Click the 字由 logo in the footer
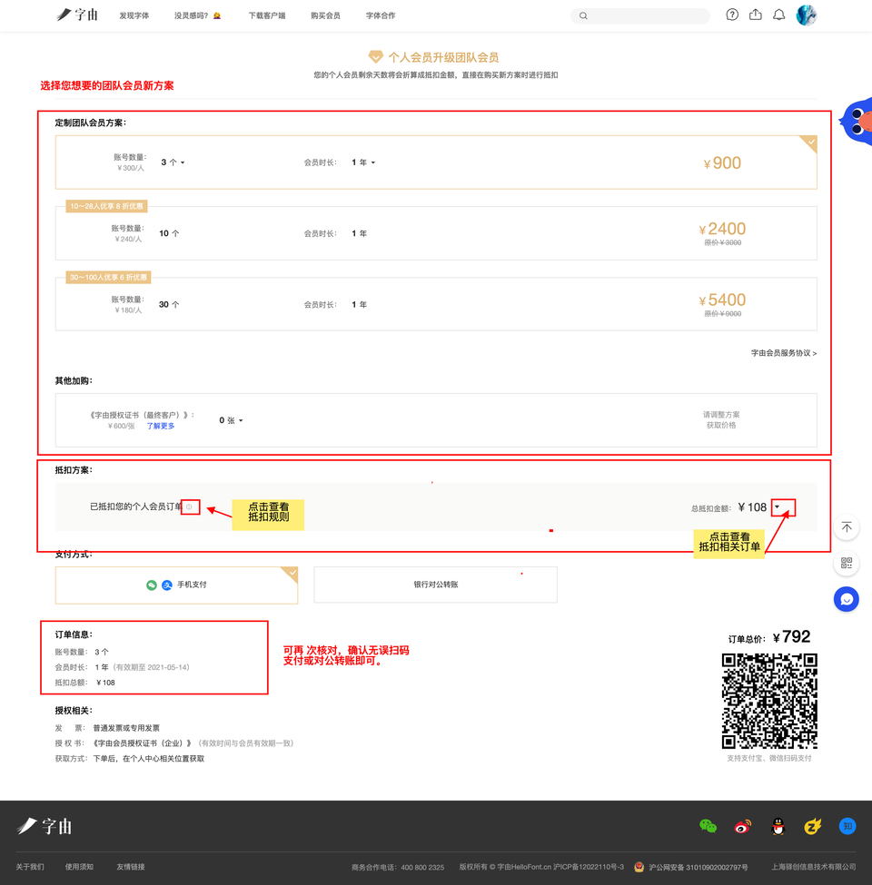 (x=44, y=826)
